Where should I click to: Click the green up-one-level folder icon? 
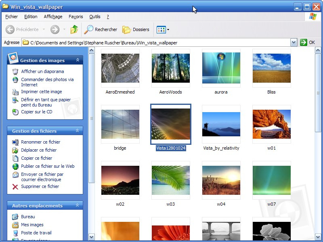[x=75, y=29]
